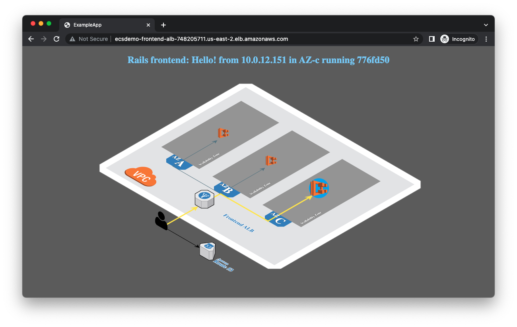Open the Incognito profile button
The height and width of the screenshot is (327, 517).
[x=458, y=39]
